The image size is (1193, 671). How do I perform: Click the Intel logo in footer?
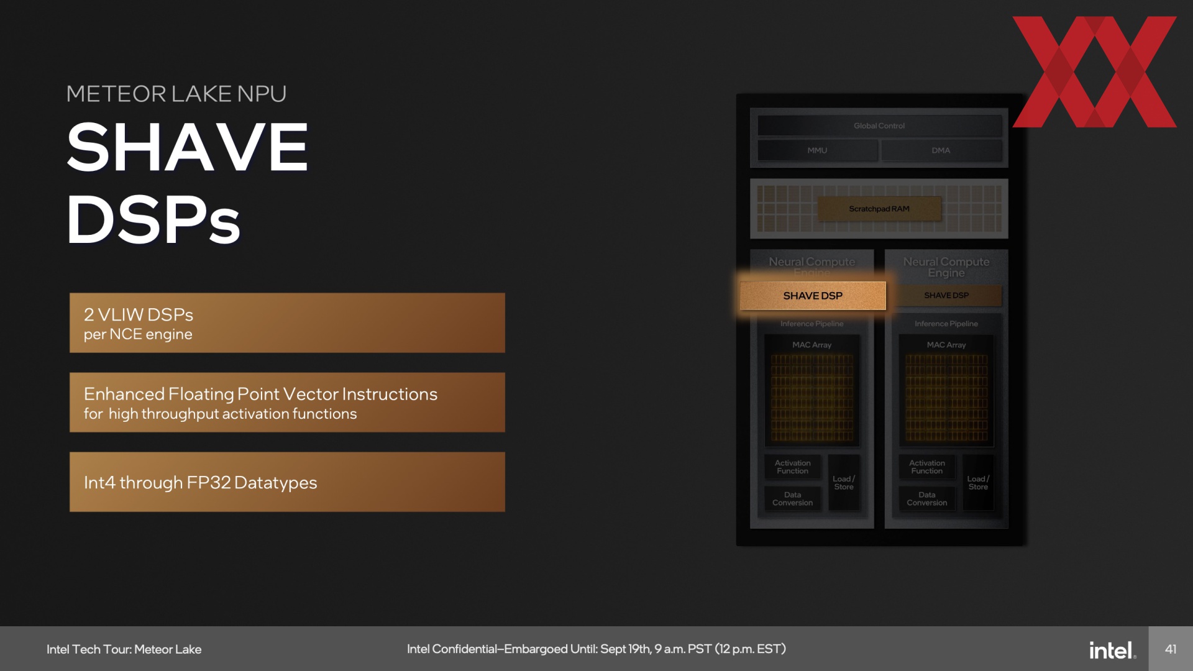[1112, 650]
